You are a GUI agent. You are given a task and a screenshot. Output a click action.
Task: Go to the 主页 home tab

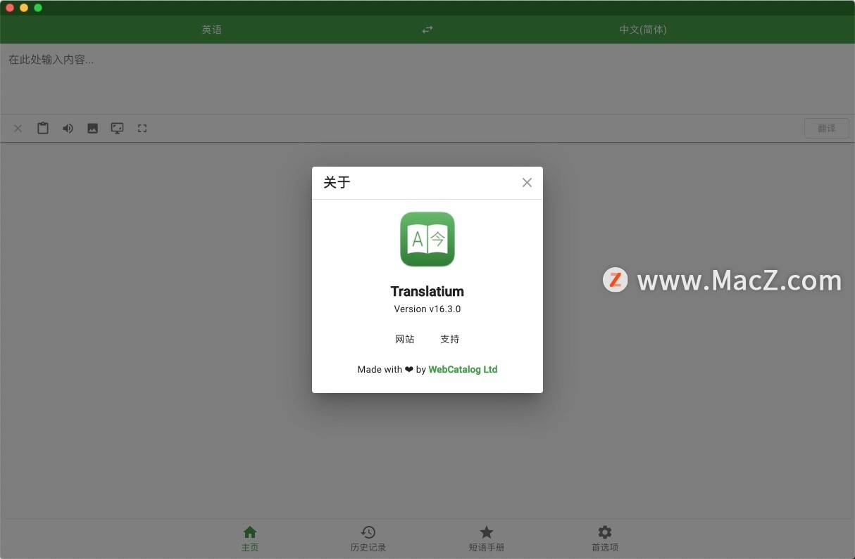(250, 539)
